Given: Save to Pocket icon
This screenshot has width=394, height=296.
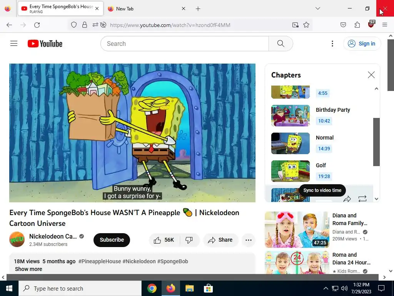Looking at the screenshot, I should click(x=343, y=25).
